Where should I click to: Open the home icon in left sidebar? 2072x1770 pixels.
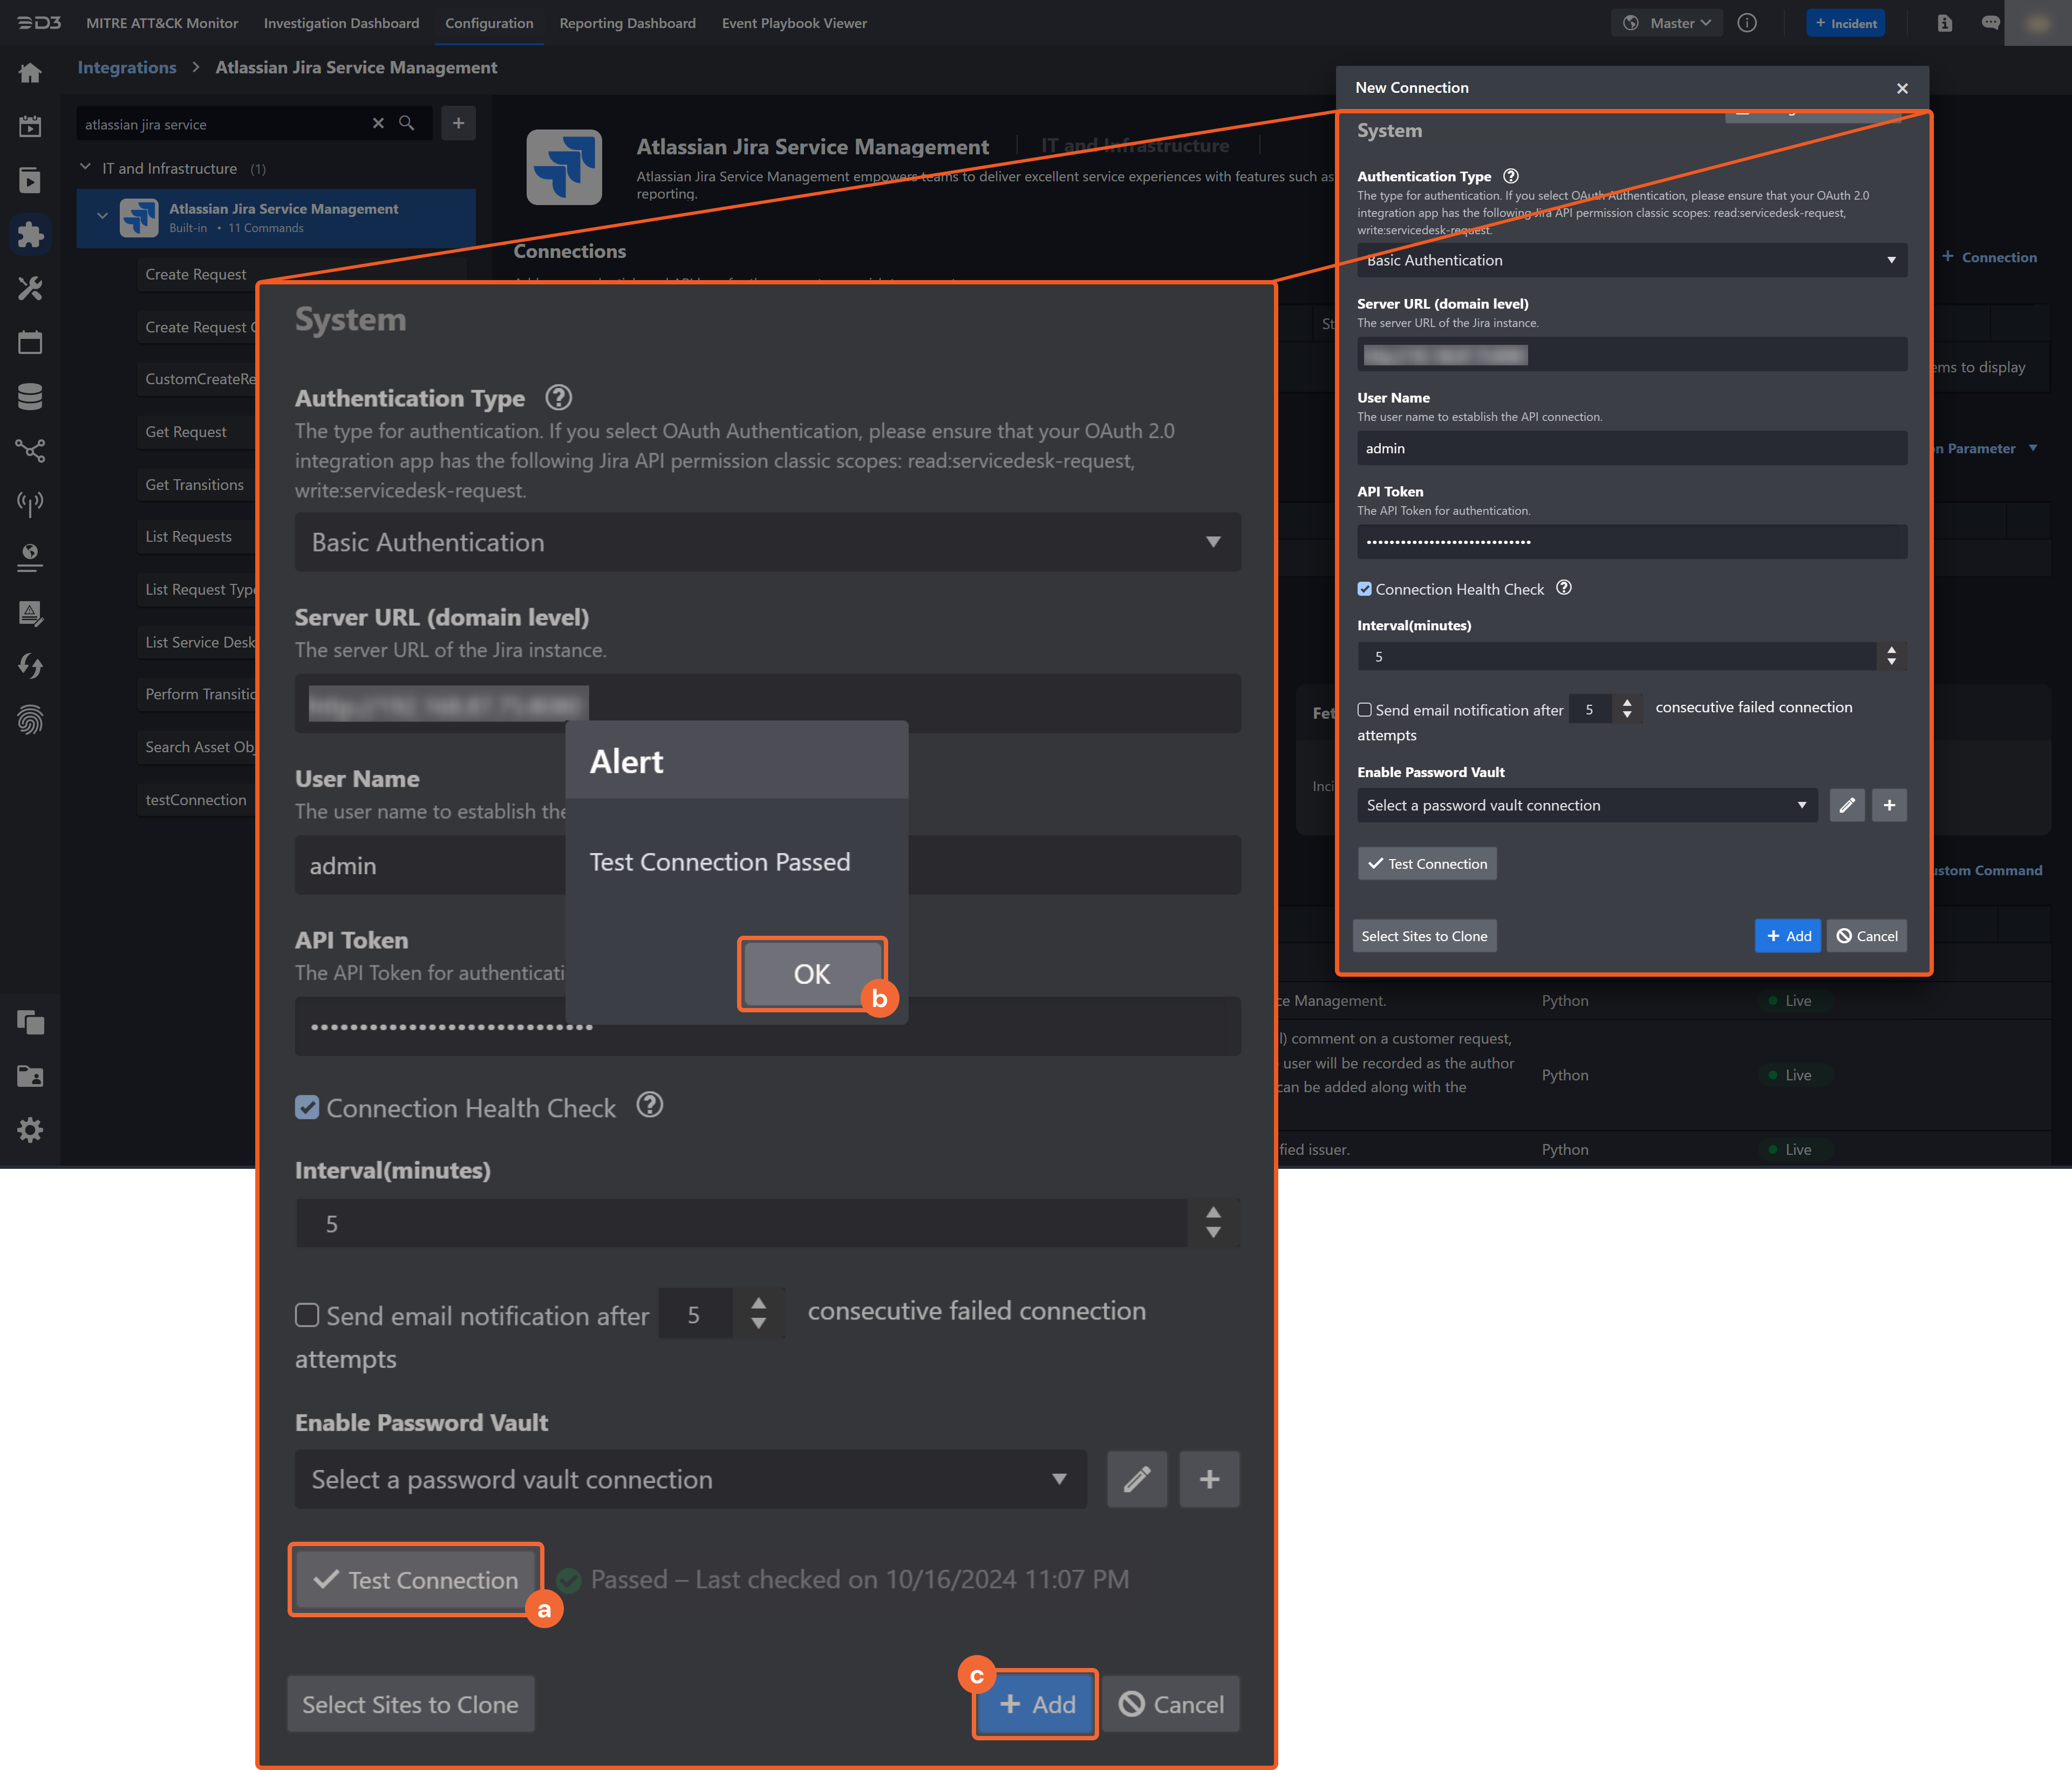(30, 73)
